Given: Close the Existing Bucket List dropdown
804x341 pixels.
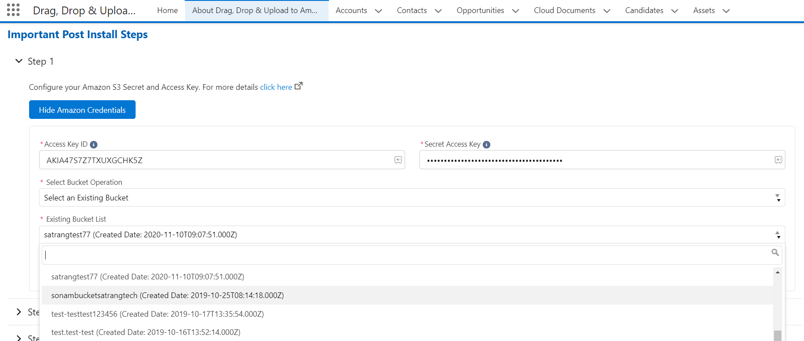Looking at the screenshot, I should click(x=412, y=235).
